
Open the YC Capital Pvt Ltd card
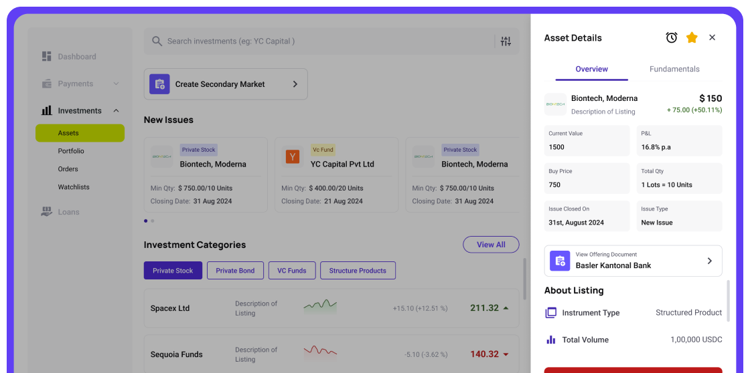(x=336, y=174)
